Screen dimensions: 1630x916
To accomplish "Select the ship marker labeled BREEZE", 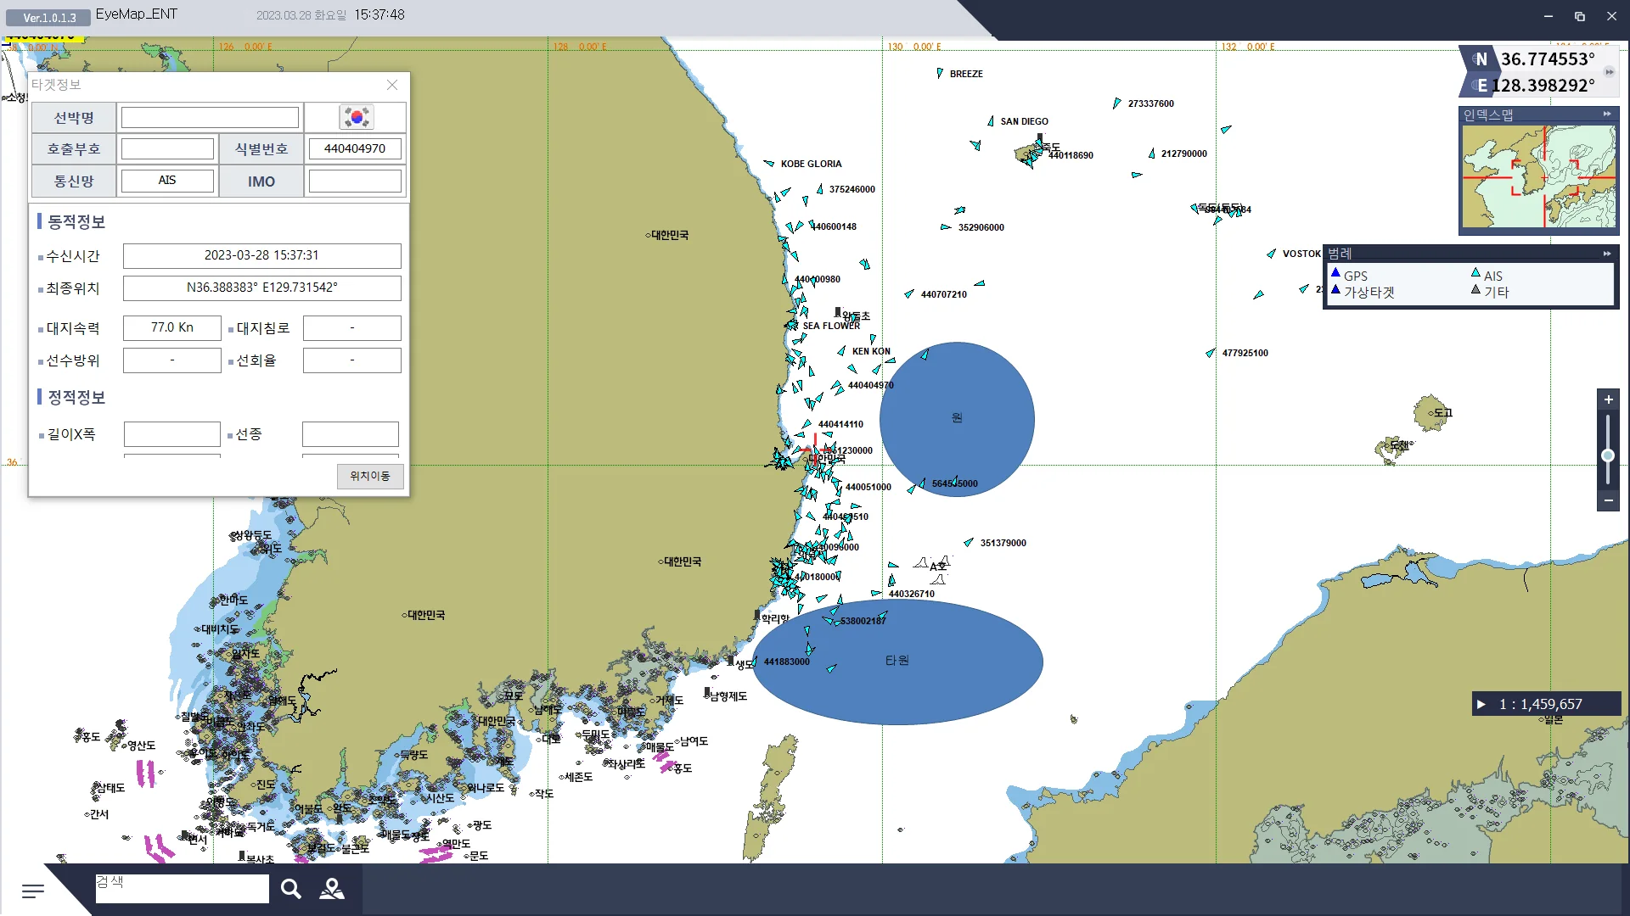I will pos(940,74).
